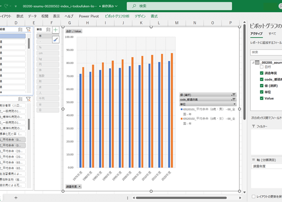Image resolution: width=282 pixels, height=202 pixels.
Task: Open the code_都道府県 legend field button
Action: pos(208,99)
